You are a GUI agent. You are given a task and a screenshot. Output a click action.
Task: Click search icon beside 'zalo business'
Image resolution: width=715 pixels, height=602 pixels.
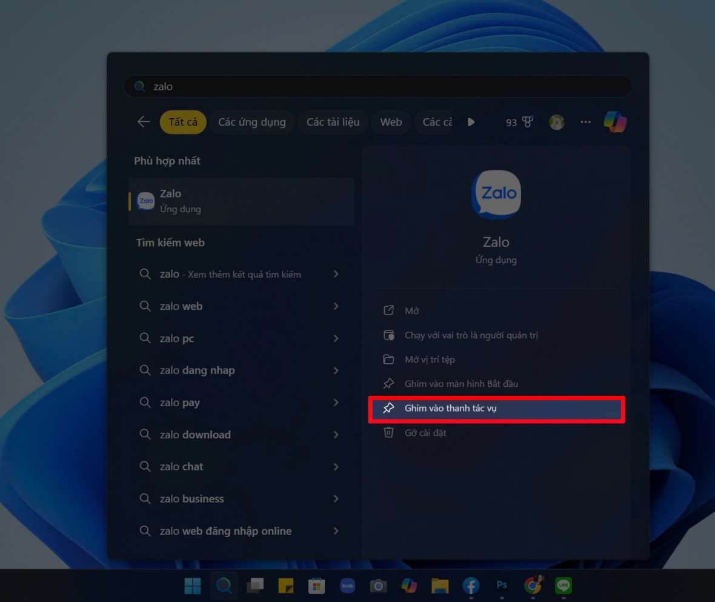point(145,498)
